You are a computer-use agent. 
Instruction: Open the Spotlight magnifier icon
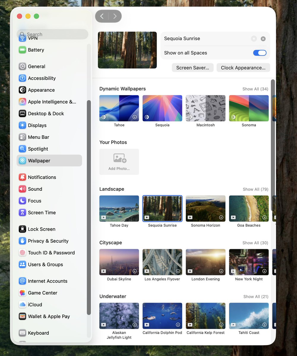pyautogui.click(x=23, y=149)
